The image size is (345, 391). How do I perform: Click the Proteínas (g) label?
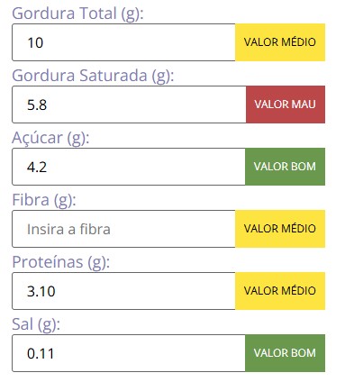click(x=61, y=262)
